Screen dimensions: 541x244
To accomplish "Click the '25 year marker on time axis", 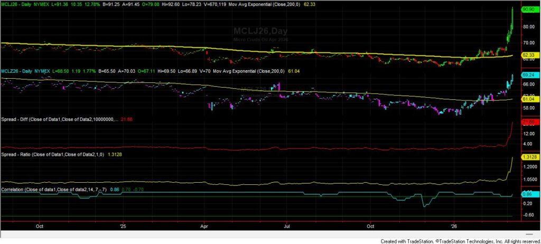I will (123, 224).
